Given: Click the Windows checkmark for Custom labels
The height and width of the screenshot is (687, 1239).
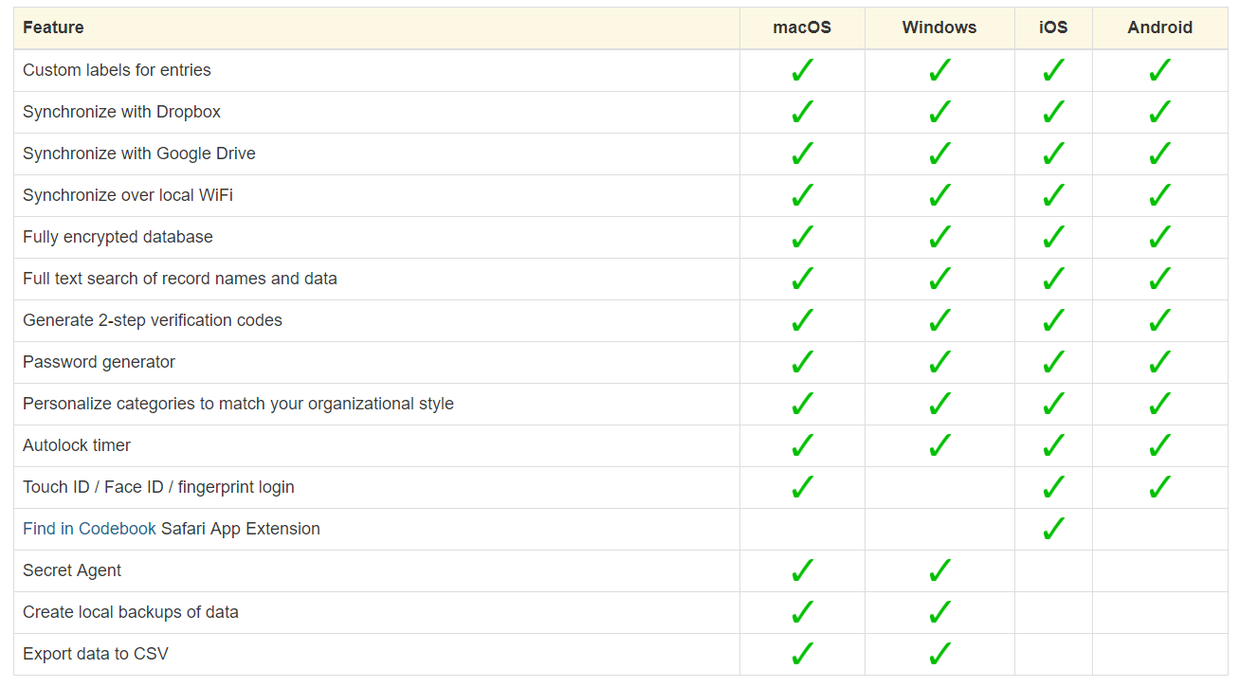Looking at the screenshot, I should coord(939,70).
